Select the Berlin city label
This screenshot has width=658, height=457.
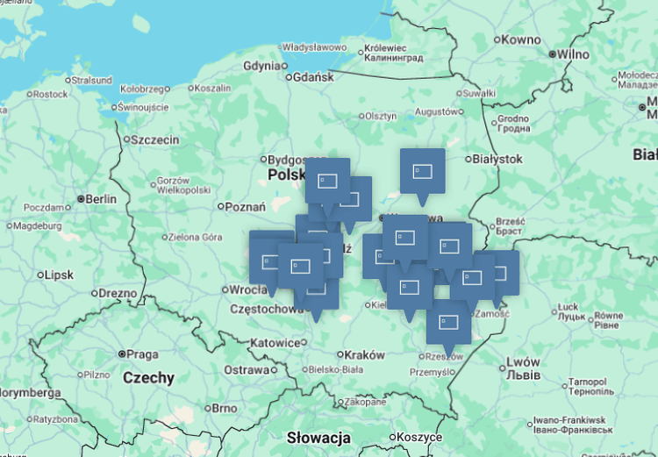point(101,199)
